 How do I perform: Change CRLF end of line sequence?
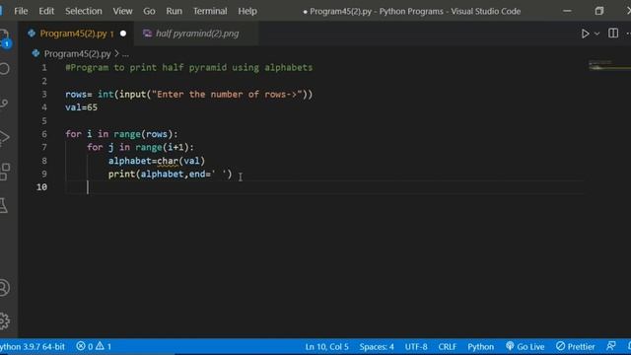(447, 346)
